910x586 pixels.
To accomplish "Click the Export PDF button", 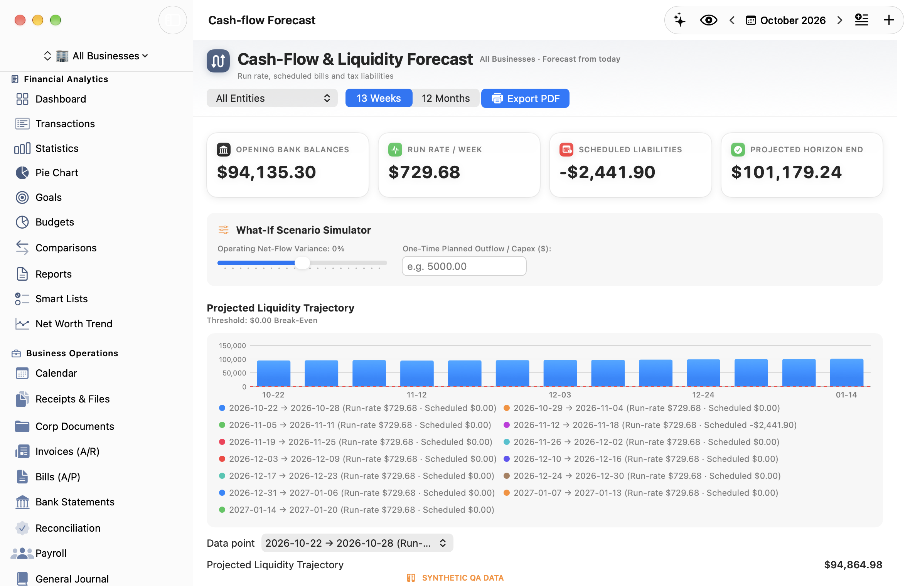I will coord(525,98).
